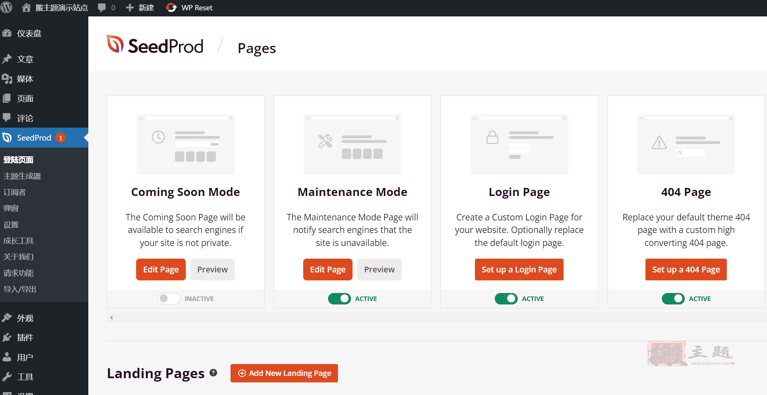Click the media icon beside 媒体
This screenshot has width=767, height=395.
7,79
